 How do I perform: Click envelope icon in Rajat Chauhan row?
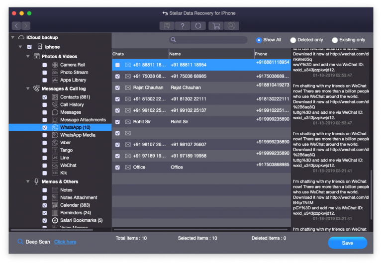[x=128, y=88]
